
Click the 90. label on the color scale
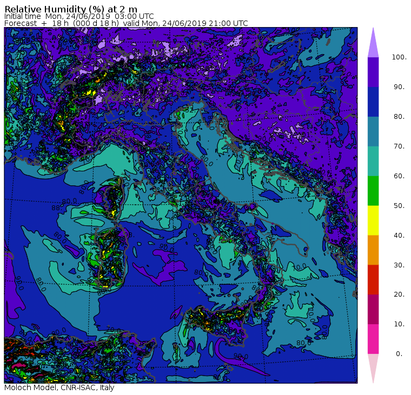point(399,87)
